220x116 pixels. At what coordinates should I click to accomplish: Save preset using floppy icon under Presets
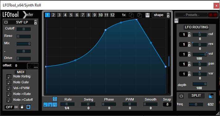(x=176, y=21)
